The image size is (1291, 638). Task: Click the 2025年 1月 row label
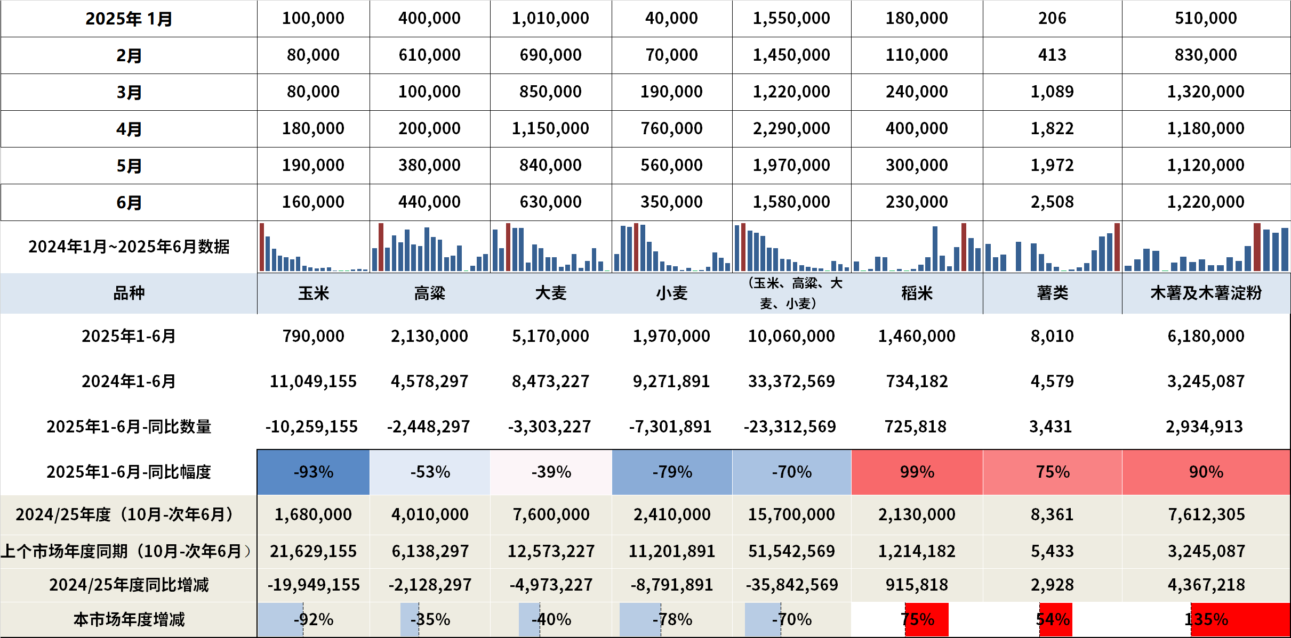[x=129, y=19]
